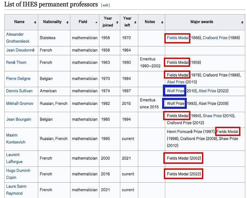Open Hugo Duminil-Copin article link
Viewport: 247px width, 198px height.
click(x=19, y=174)
